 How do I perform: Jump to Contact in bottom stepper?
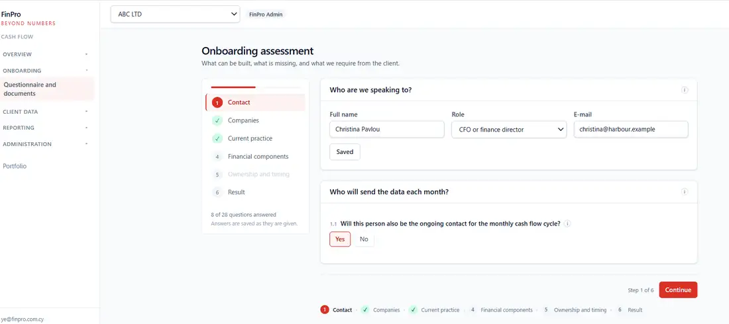336,310
